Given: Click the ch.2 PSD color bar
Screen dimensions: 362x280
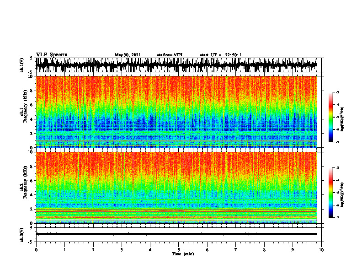Looking at the screenshot, I should pyautogui.click(x=331, y=193).
